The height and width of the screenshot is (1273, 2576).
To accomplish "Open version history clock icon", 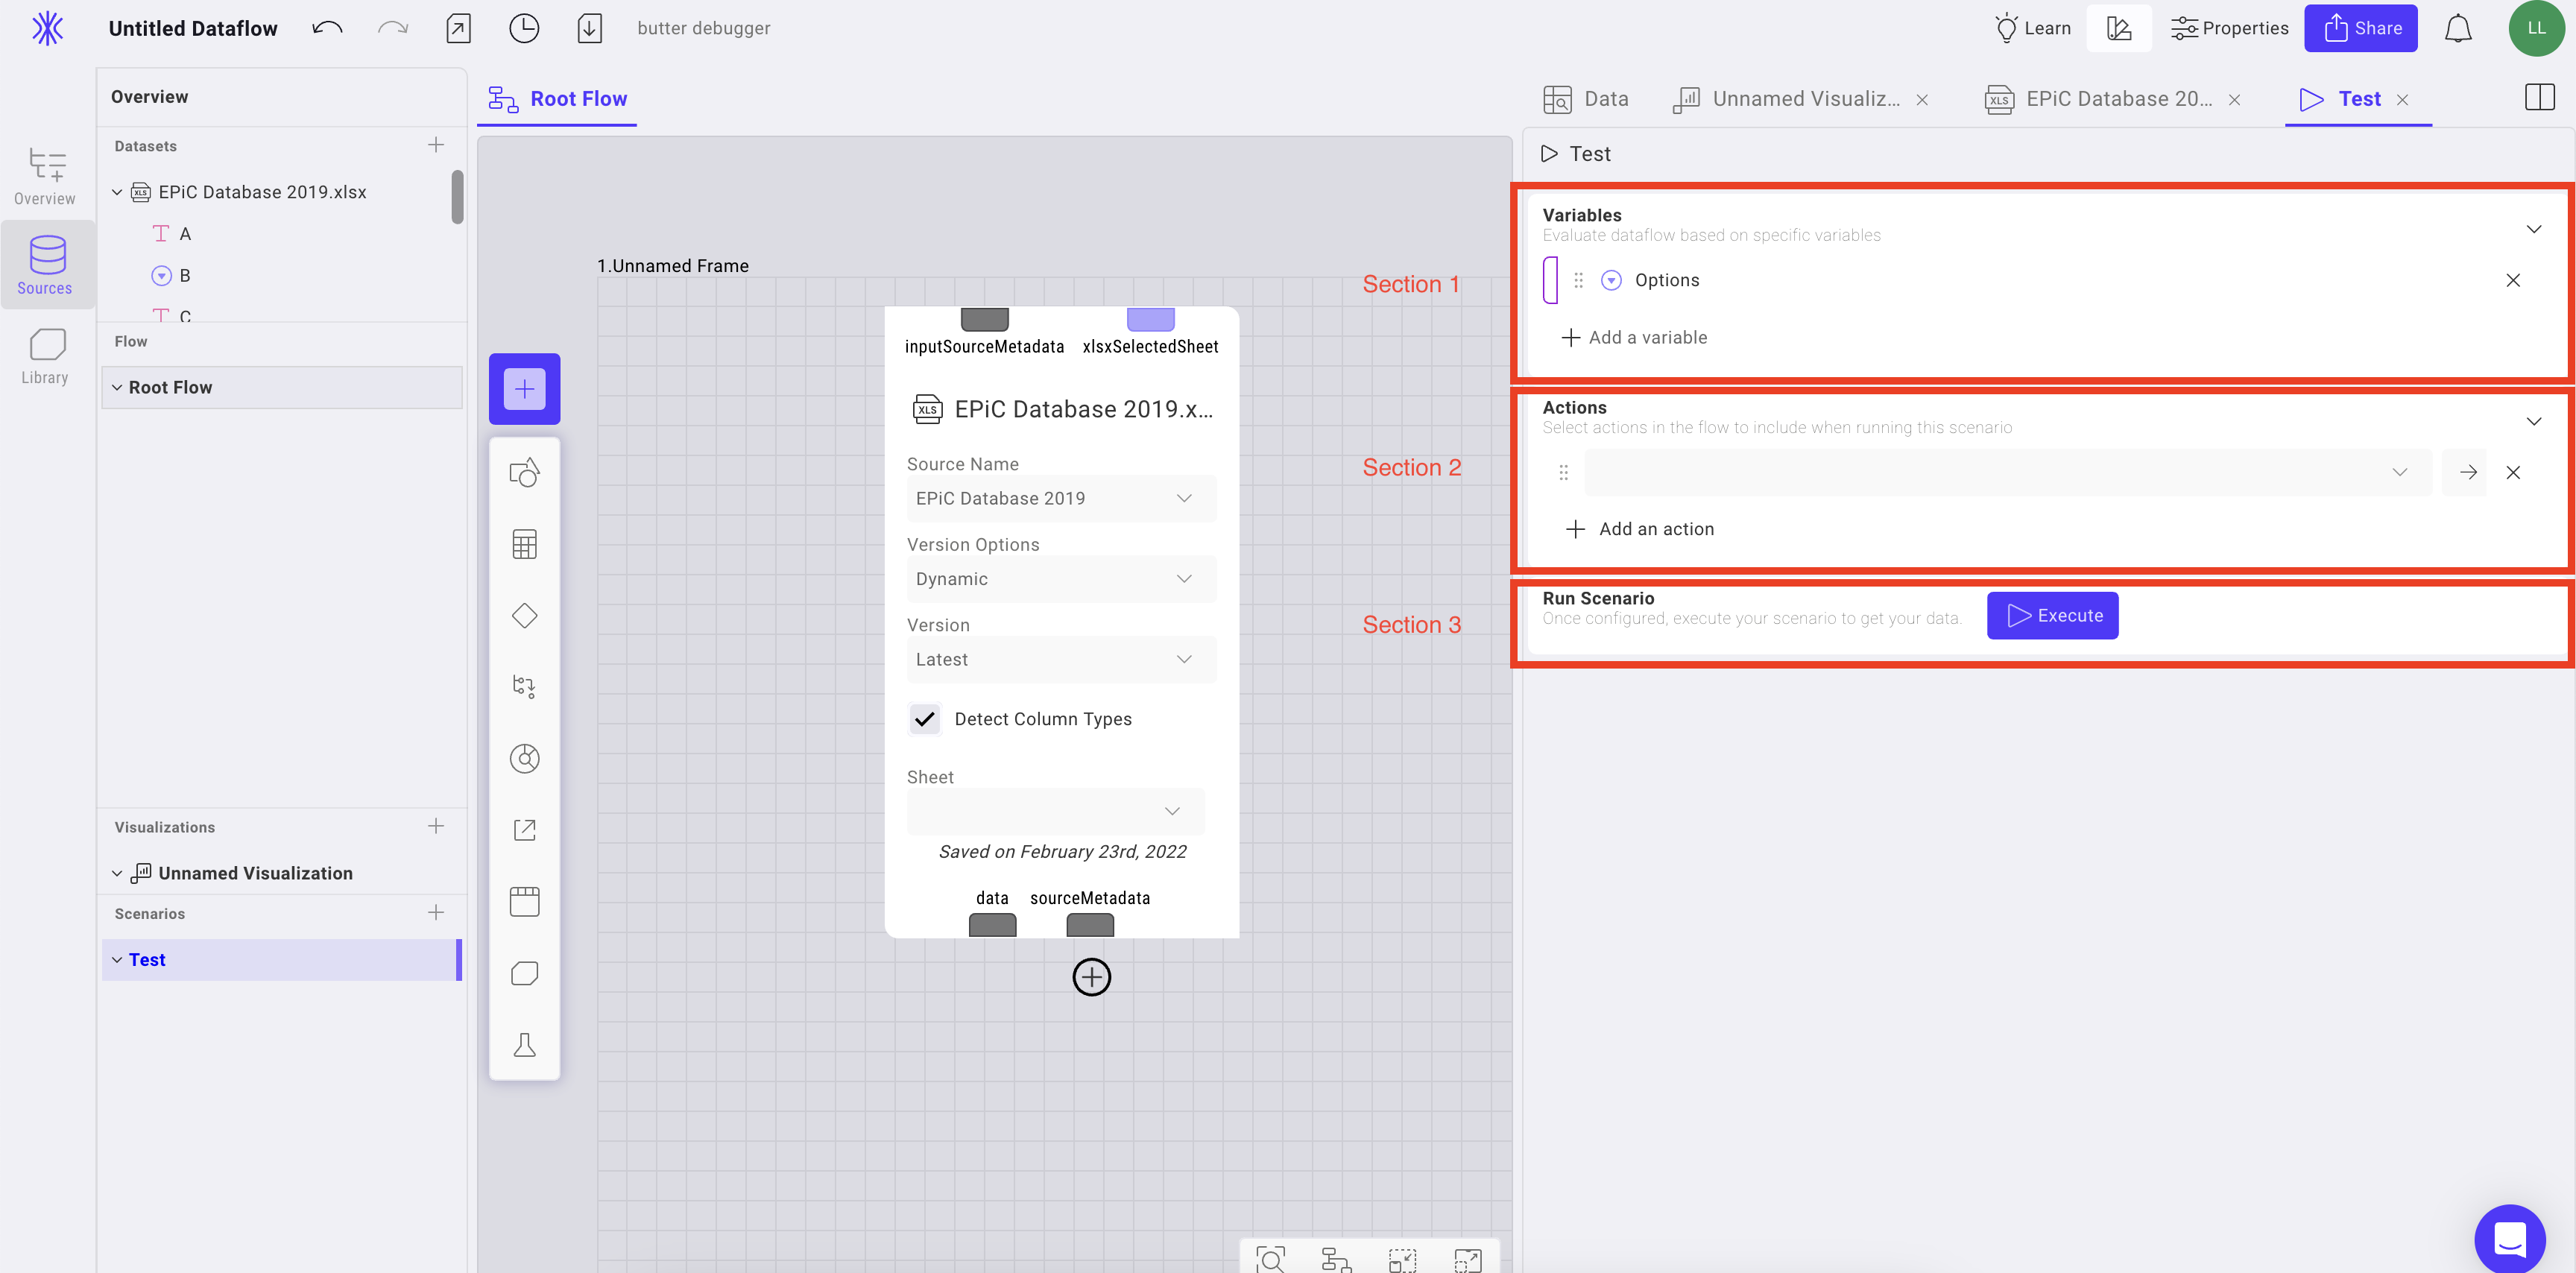I will [x=524, y=28].
